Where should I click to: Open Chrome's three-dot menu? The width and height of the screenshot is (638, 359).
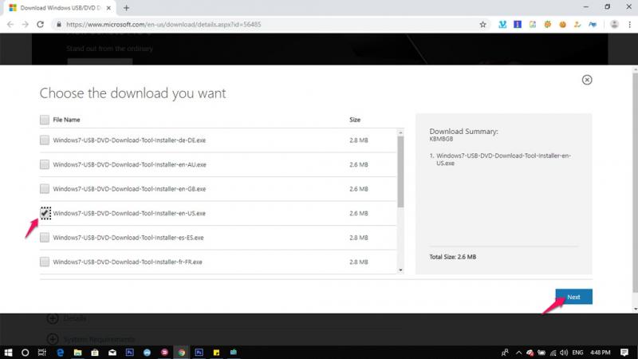(629, 24)
